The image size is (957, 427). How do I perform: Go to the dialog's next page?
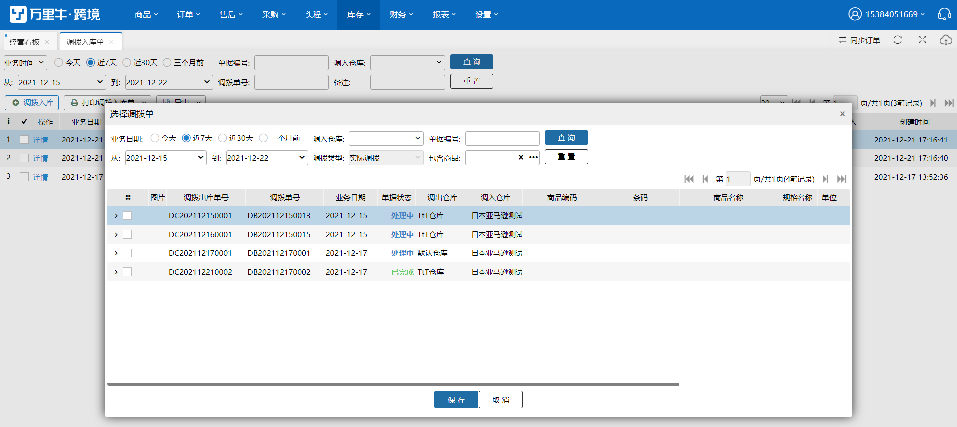pos(825,179)
